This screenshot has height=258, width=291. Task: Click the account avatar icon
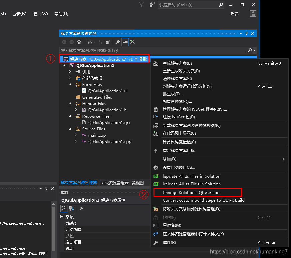point(253,14)
